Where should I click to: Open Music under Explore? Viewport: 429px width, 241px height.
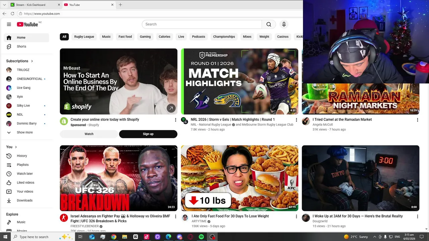tap(26, 222)
